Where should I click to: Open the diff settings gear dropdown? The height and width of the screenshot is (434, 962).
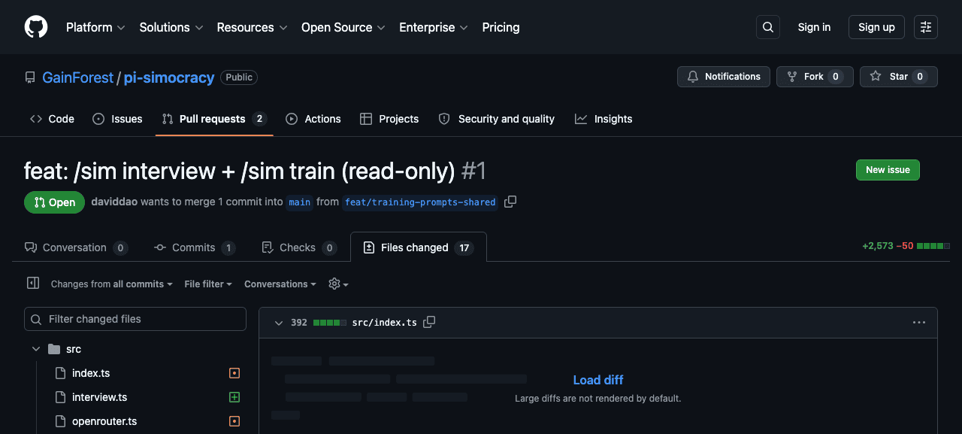click(x=338, y=284)
